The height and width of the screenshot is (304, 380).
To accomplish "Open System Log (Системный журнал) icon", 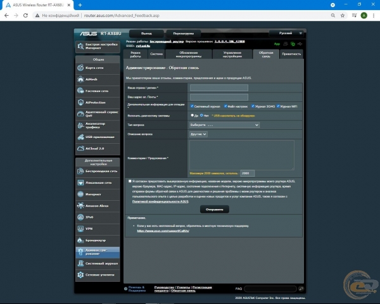I will click(x=80, y=263).
